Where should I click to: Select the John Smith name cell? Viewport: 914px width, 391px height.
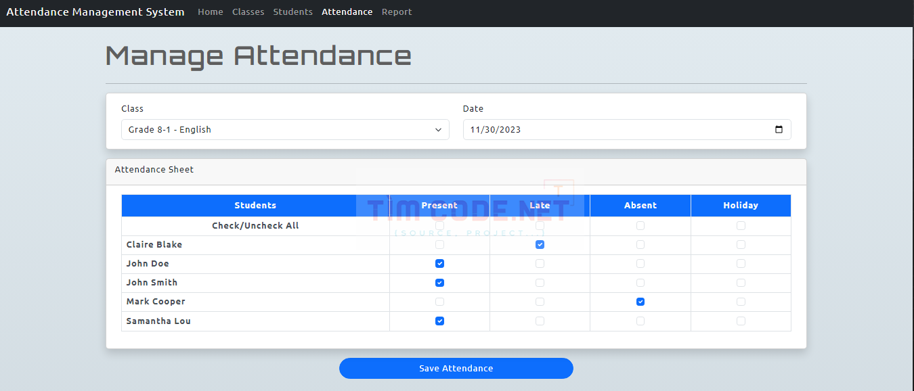click(x=255, y=283)
